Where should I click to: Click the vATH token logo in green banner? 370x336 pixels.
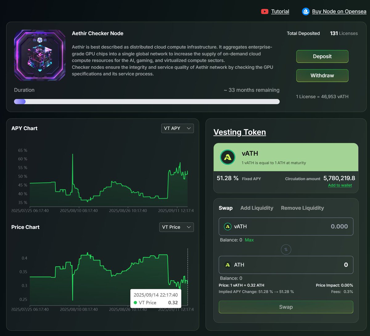pos(228,157)
